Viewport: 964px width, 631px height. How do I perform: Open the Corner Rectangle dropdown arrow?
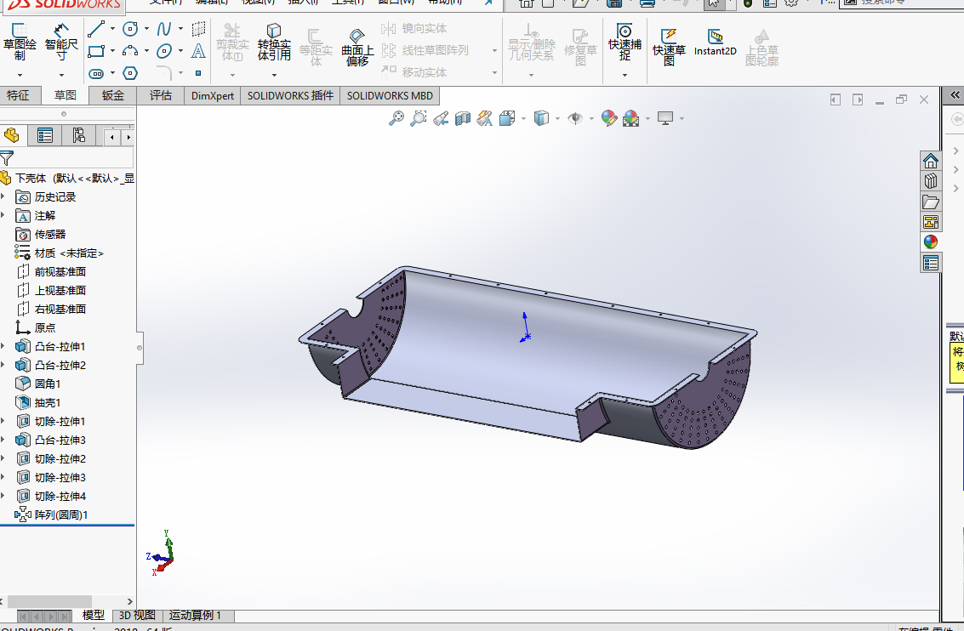pyautogui.click(x=112, y=51)
